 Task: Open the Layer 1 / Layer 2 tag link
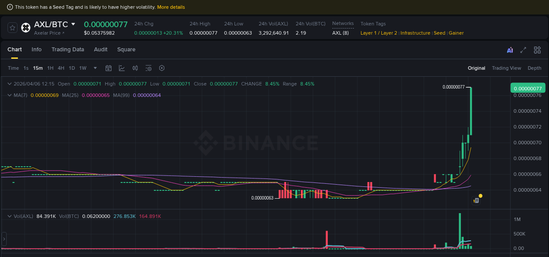pos(378,33)
